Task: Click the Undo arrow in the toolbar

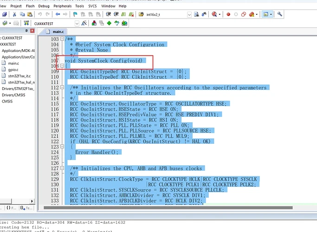Action: tap(40, 14)
